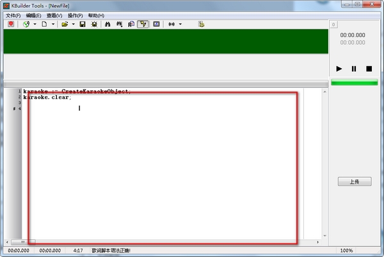Image resolution: width=384 pixels, height=257 pixels.
Task: Pause playback with the pause button
Action: coord(354,68)
